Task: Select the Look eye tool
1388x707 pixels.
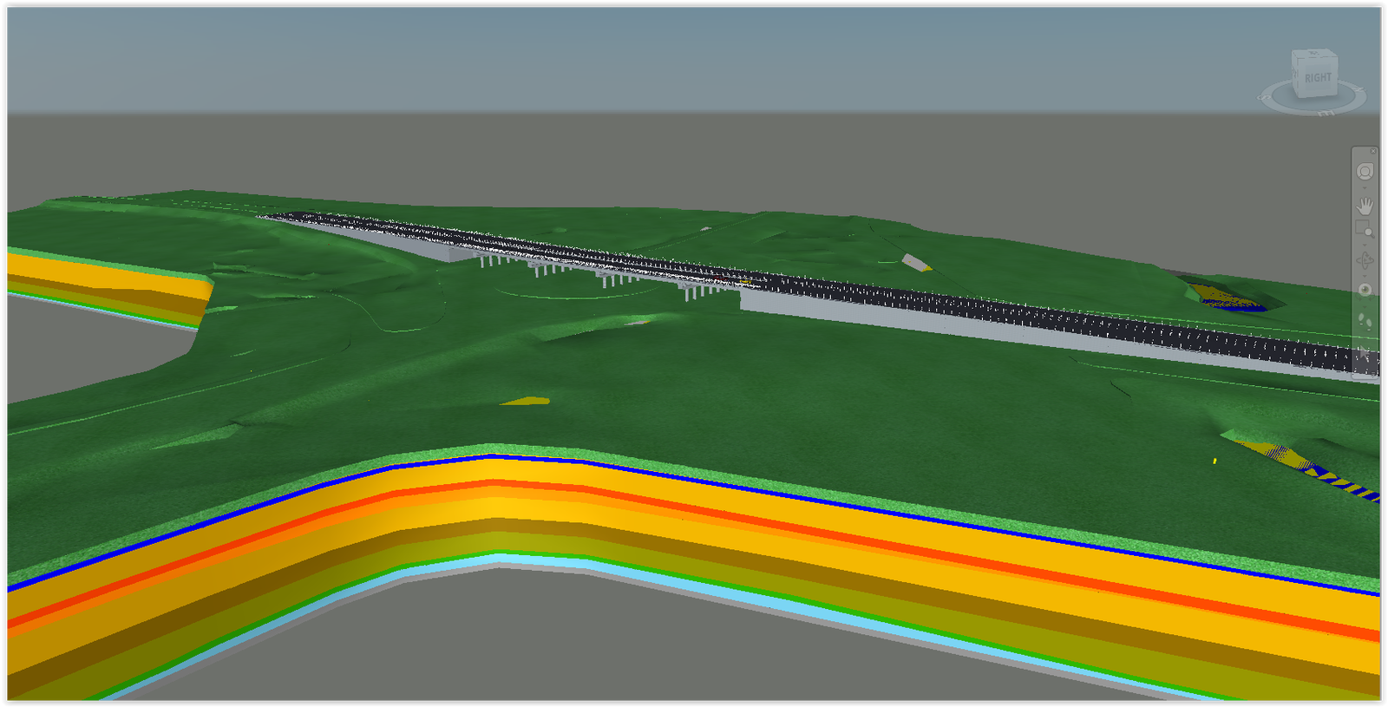Action: [x=1365, y=290]
